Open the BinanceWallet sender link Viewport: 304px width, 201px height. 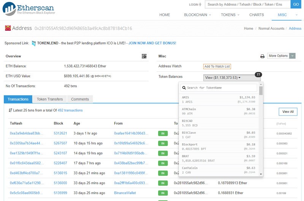coord(125,193)
